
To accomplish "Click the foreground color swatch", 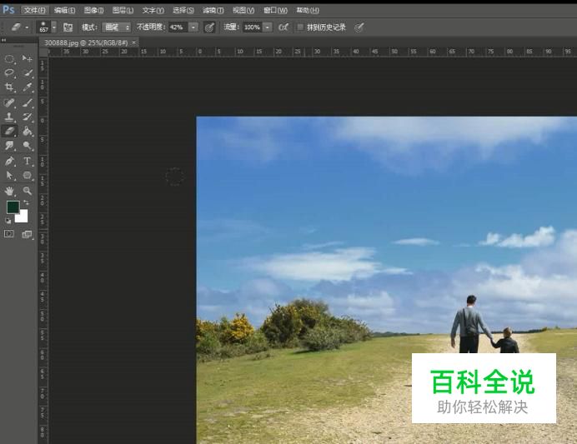I will click(13, 207).
